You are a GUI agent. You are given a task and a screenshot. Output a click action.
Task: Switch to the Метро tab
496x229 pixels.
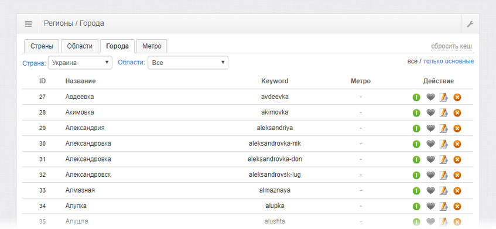point(152,46)
